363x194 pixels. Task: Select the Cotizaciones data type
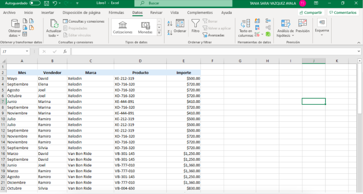(x=122, y=28)
